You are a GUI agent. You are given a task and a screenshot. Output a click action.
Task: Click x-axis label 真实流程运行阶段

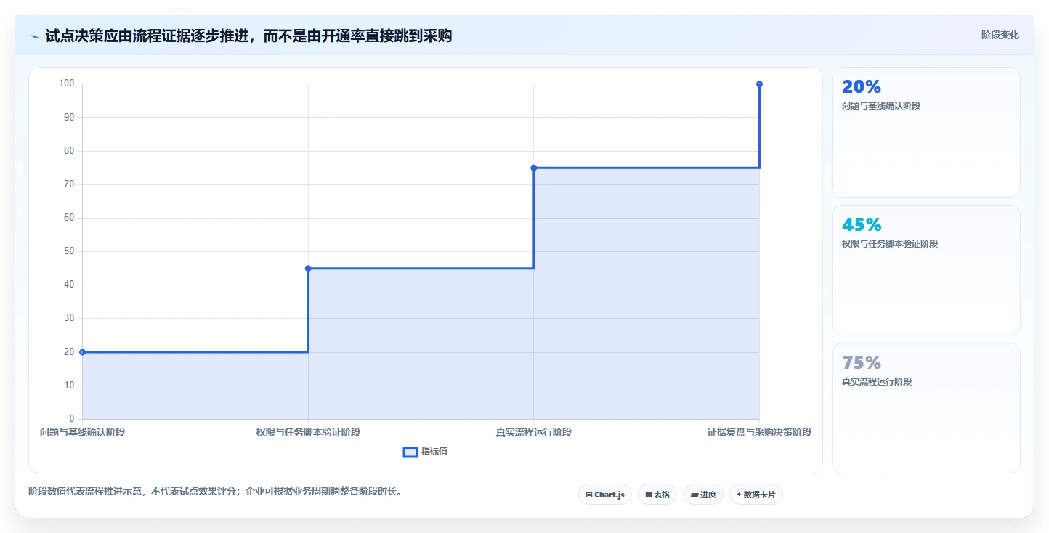(534, 432)
